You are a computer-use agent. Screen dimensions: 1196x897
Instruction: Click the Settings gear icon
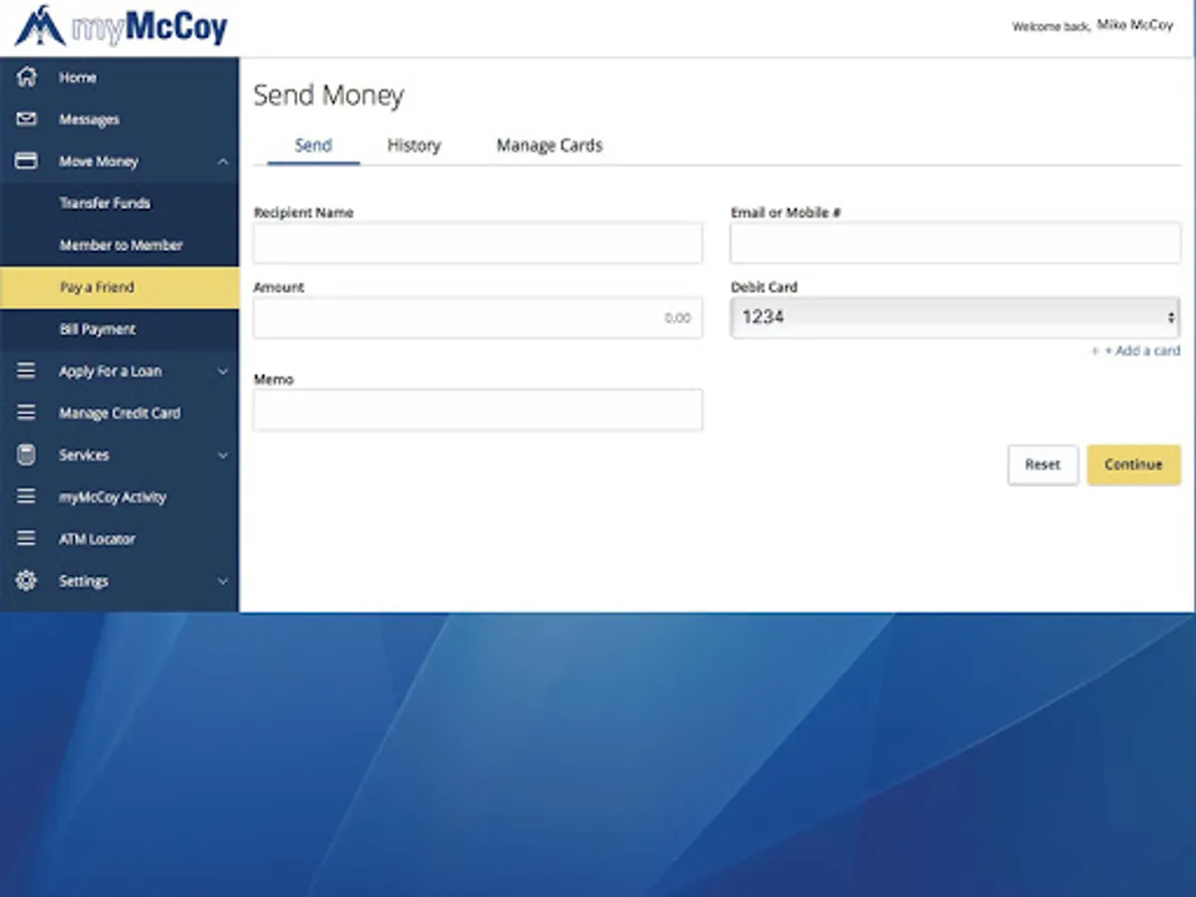27,580
